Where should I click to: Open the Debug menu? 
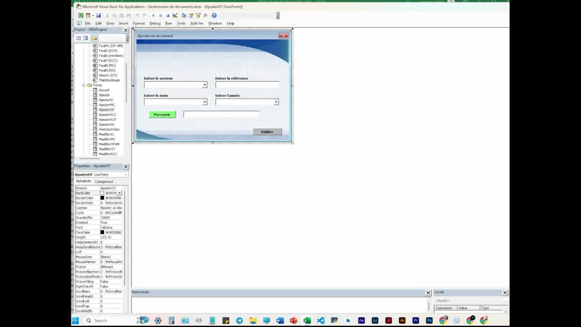pyautogui.click(x=155, y=23)
